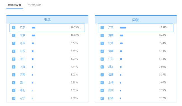The width and height of the screenshot is (182, 106).
Task: Click rank 2 badge beside 湖南
Action: click(x=102, y=35)
